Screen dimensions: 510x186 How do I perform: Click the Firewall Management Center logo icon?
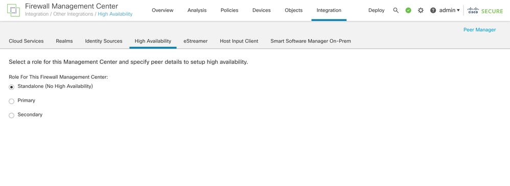tap(13, 10)
